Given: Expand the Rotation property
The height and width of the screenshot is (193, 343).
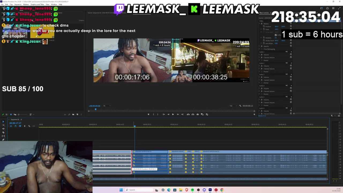Looking at the screenshot, I should point(261,38).
